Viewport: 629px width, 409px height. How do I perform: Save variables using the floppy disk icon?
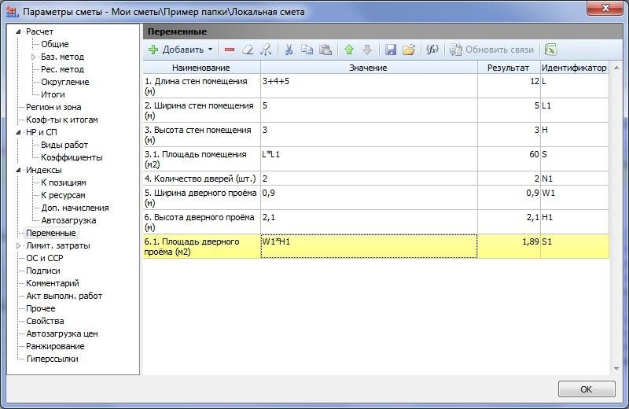tap(391, 50)
